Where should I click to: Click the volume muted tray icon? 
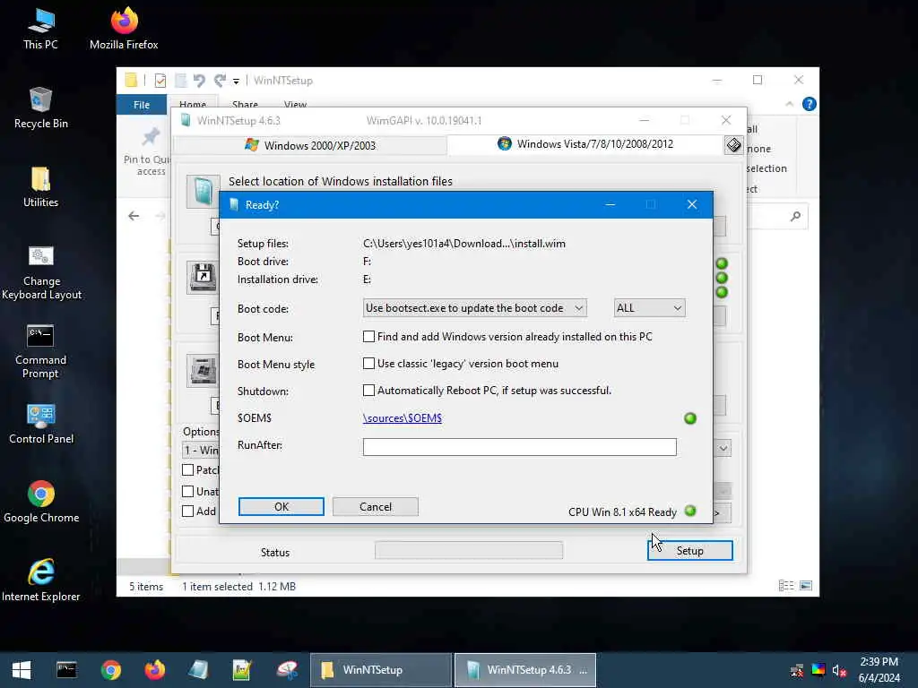pyautogui.click(x=839, y=670)
